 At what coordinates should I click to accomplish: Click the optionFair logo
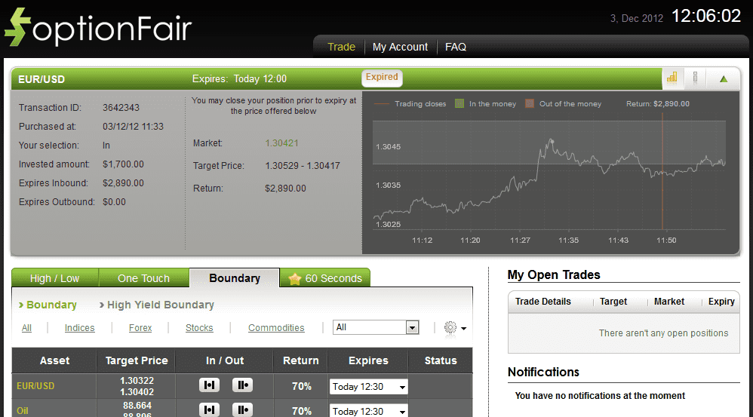tap(98, 28)
